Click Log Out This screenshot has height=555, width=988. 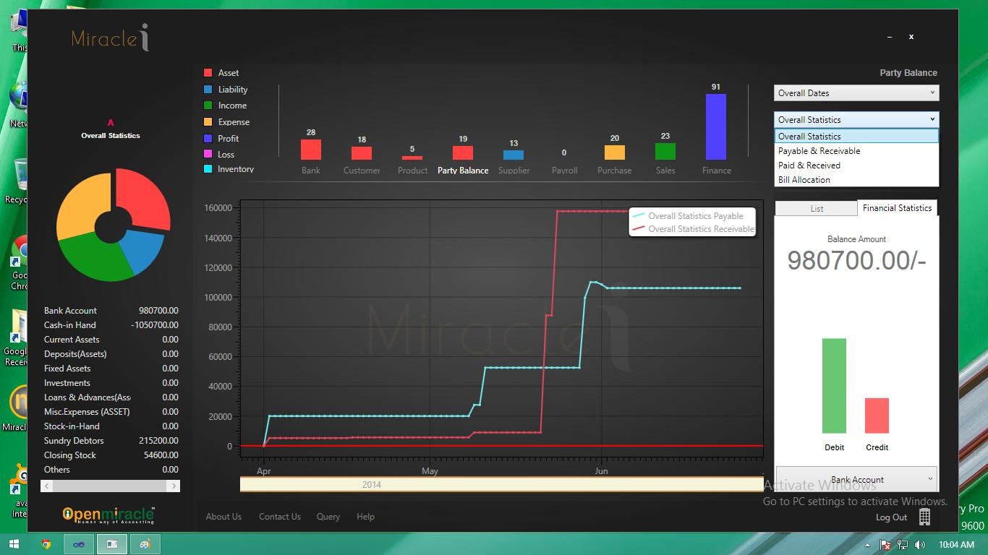click(x=891, y=517)
